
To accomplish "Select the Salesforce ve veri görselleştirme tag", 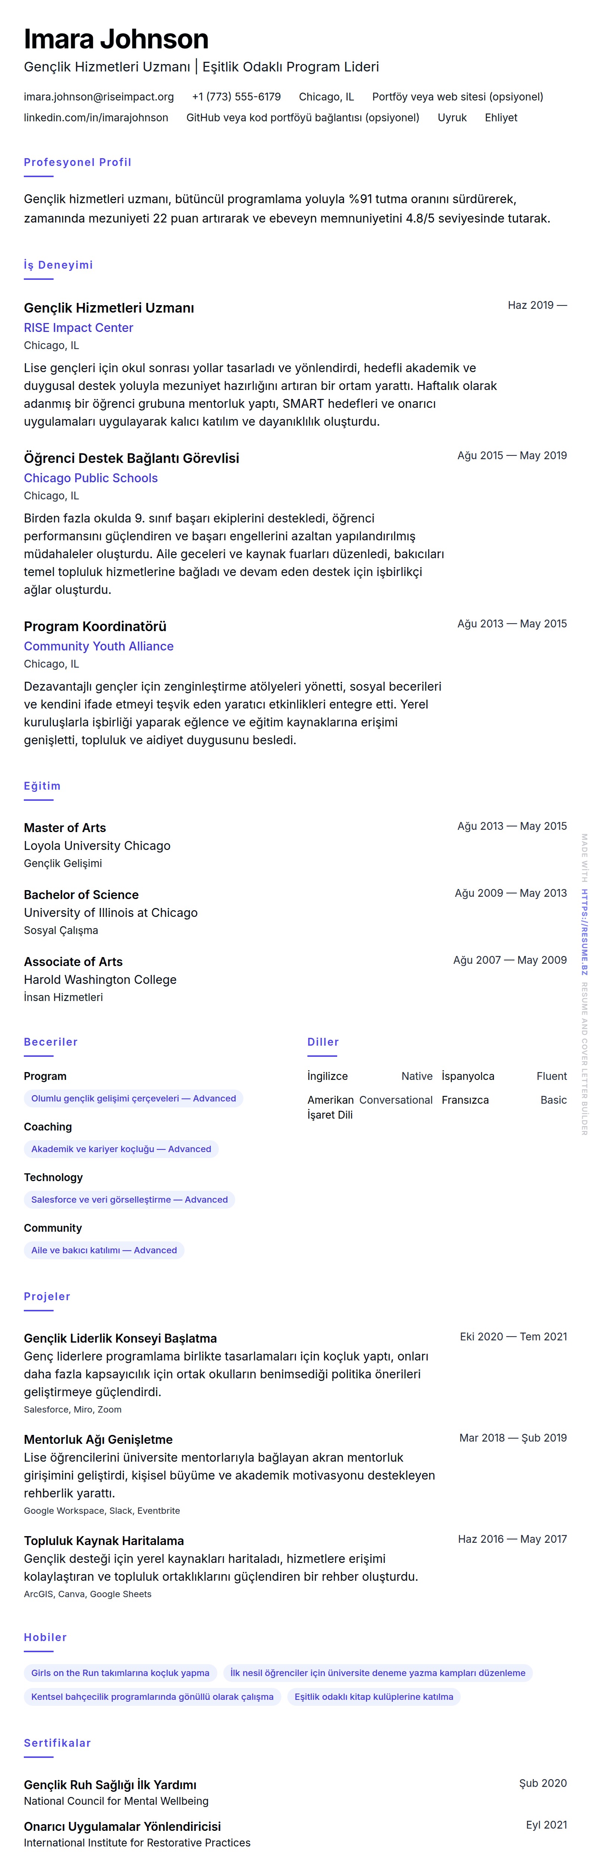I will 129,1200.
